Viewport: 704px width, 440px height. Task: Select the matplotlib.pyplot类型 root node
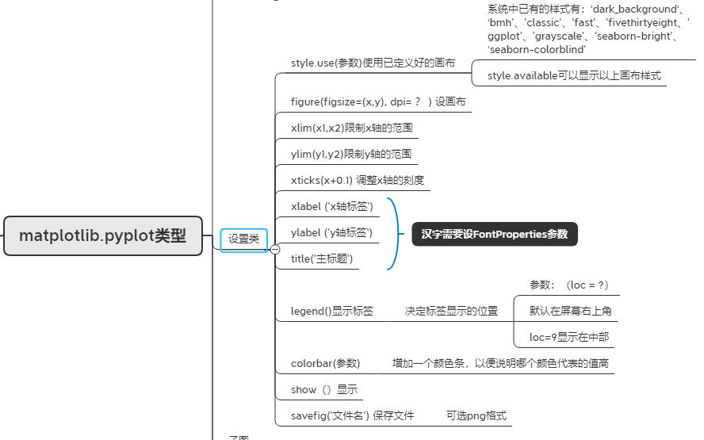[x=103, y=235]
